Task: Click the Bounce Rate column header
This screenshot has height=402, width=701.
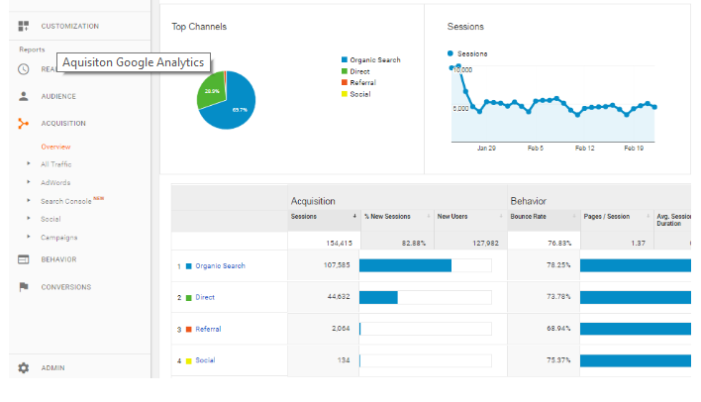Action: 528,216
